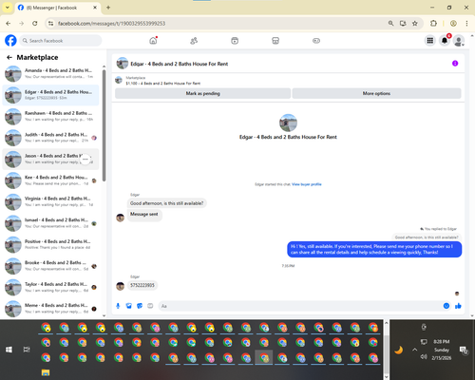
Task: Open the volume control in tray
Action: pos(424,357)
